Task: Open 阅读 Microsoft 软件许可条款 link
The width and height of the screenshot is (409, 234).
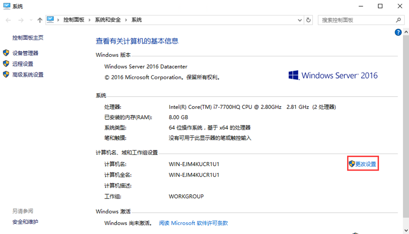Action: coord(193,223)
